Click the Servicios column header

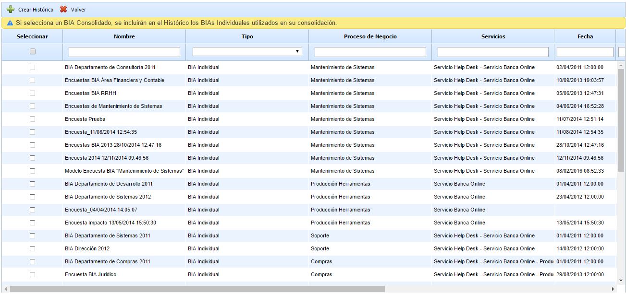493,36
